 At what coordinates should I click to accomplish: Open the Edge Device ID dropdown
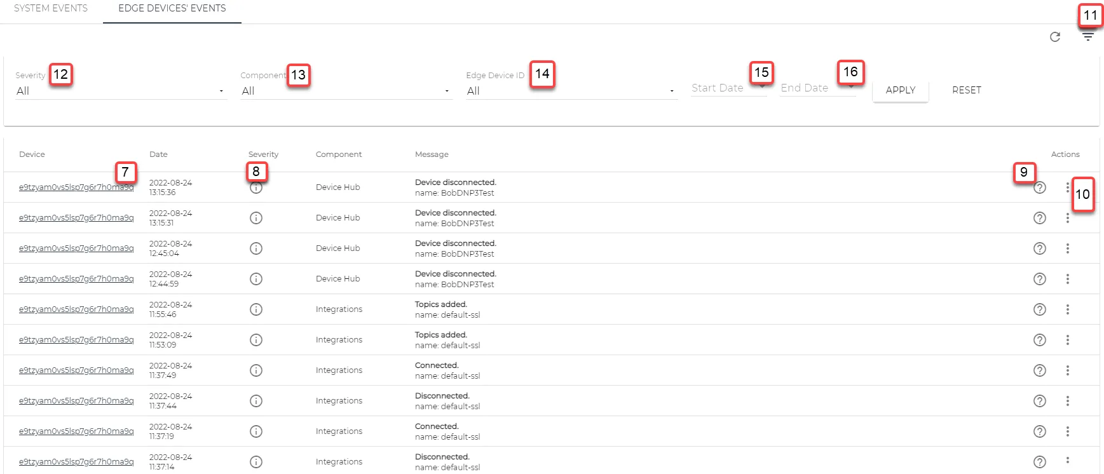click(571, 91)
